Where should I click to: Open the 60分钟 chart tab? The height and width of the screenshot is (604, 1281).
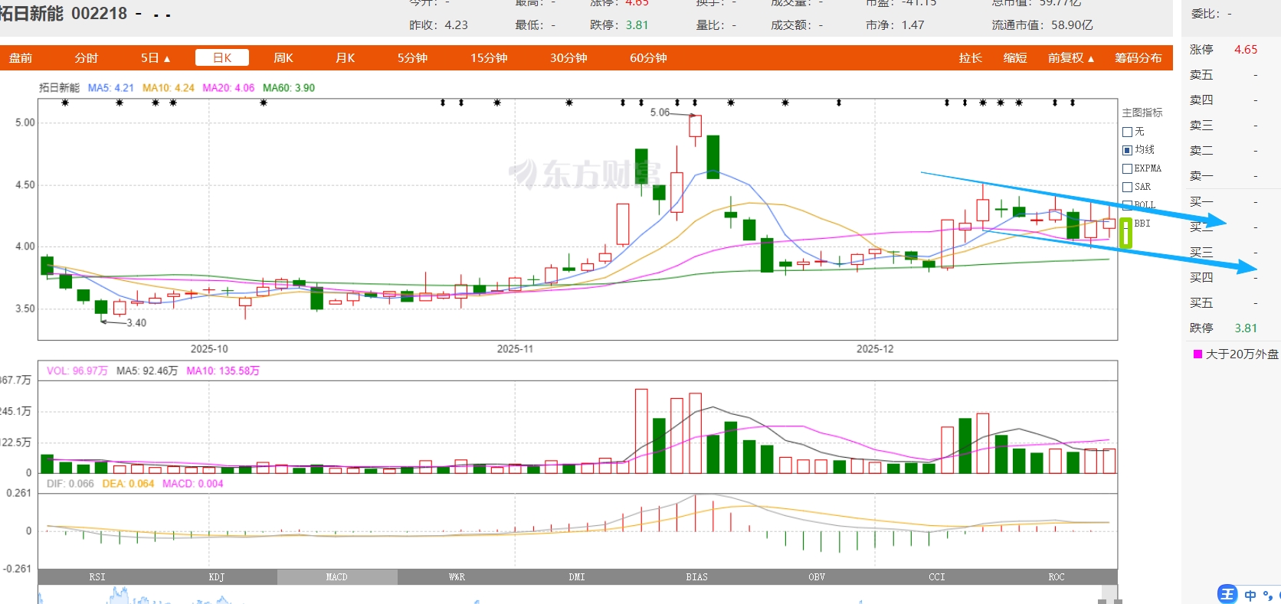click(648, 58)
